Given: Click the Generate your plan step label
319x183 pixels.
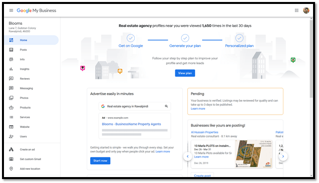Looking at the screenshot, I should coord(185,46).
